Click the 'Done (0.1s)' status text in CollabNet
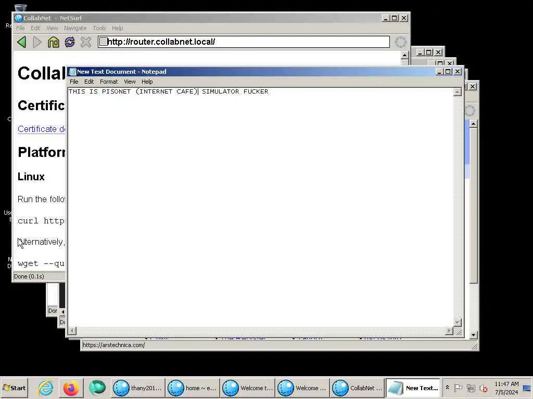 [x=29, y=276]
